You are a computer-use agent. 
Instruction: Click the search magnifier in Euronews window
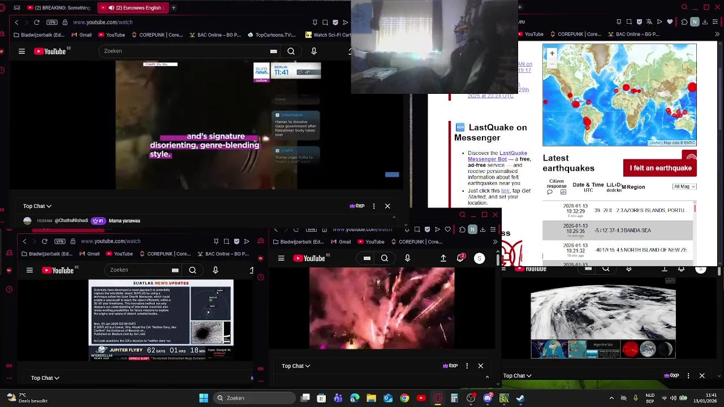[291, 51]
